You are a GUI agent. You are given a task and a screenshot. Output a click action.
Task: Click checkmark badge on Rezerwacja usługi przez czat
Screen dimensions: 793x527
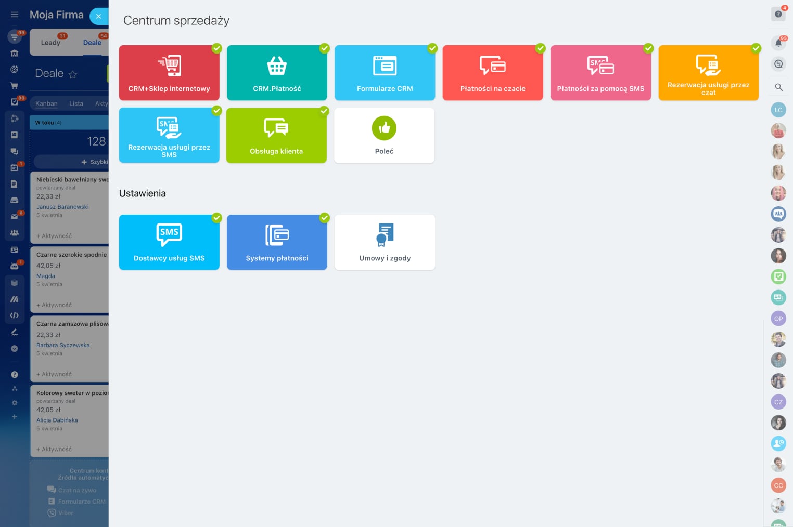click(x=756, y=48)
